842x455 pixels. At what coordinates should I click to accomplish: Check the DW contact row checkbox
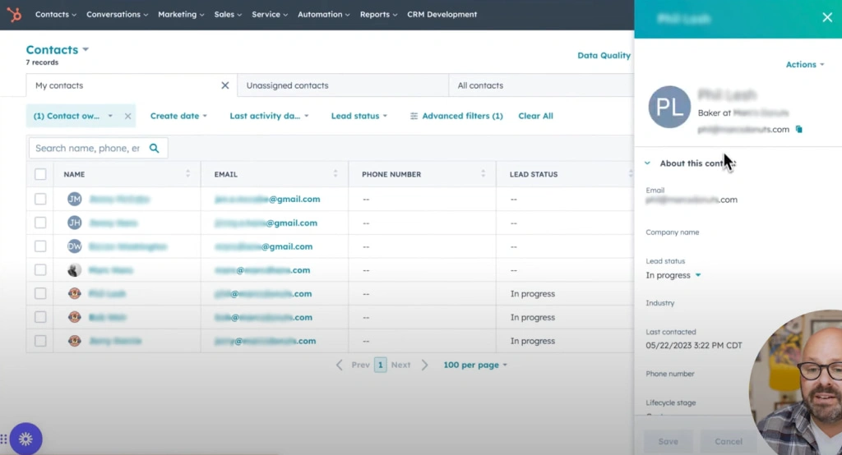pyautogui.click(x=40, y=246)
